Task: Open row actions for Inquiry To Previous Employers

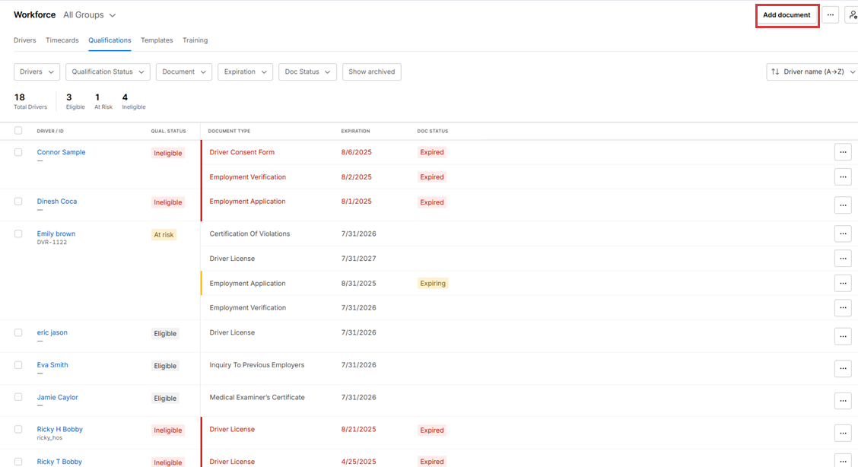Action: tap(842, 368)
